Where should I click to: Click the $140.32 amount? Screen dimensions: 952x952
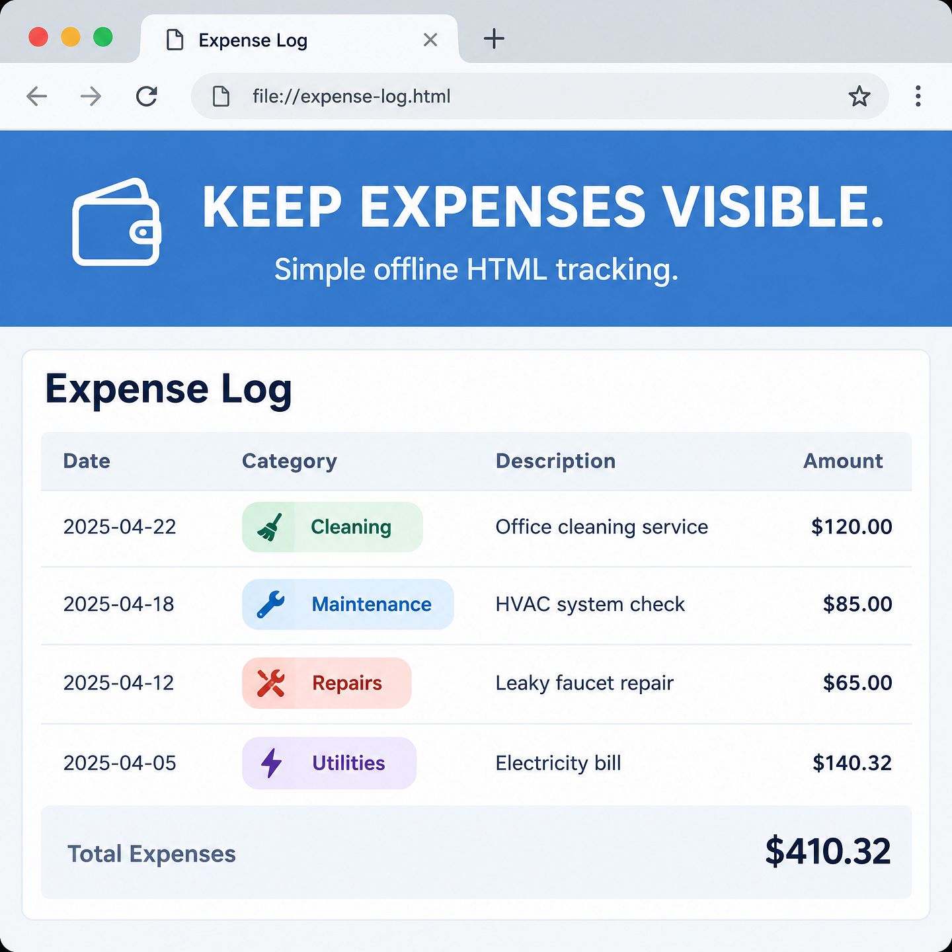tap(852, 763)
